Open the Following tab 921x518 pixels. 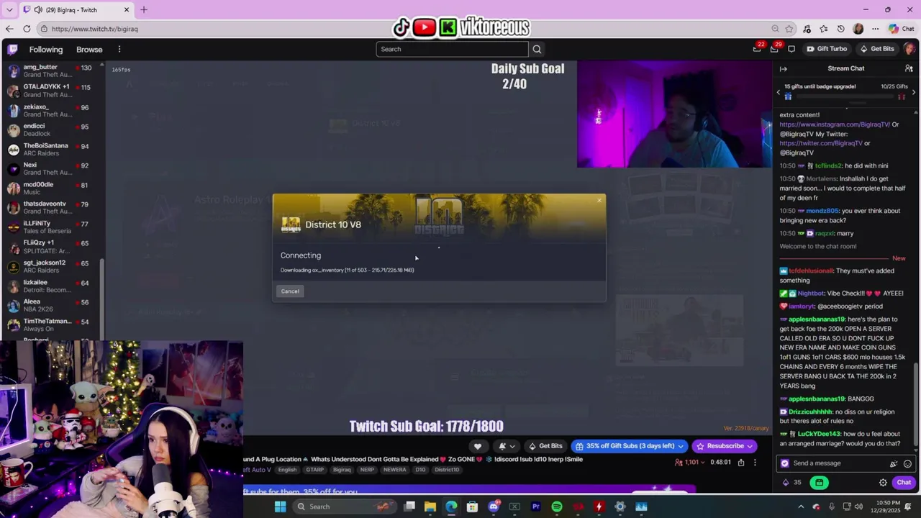(46, 49)
